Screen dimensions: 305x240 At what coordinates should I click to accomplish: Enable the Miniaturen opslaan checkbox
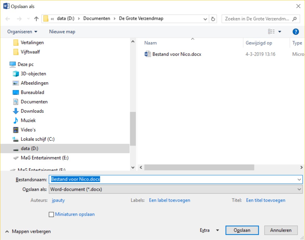(x=51, y=215)
